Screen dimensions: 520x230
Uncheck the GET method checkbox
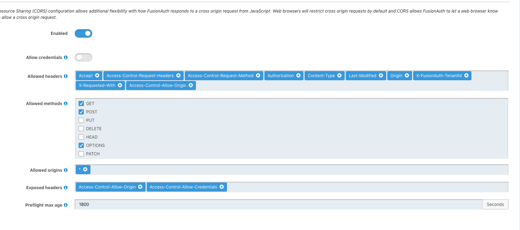[81, 104]
